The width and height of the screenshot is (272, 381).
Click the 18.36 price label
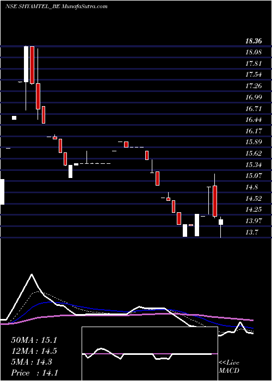(254, 41)
